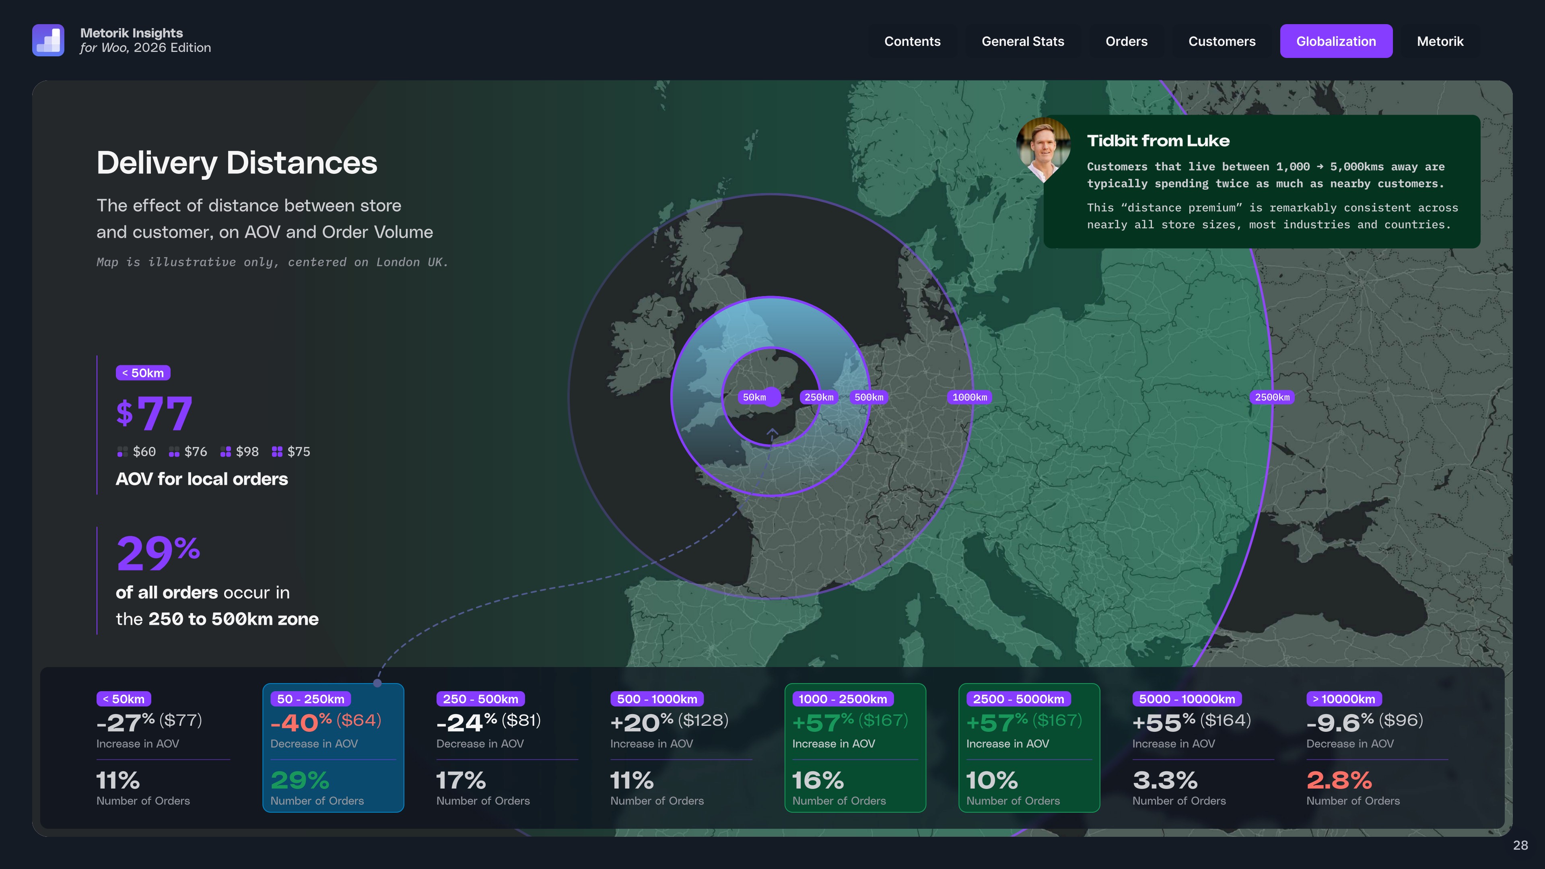Screen dimensions: 1545x869
Task: Click the Metorik Insights logo icon
Action: (x=49, y=39)
